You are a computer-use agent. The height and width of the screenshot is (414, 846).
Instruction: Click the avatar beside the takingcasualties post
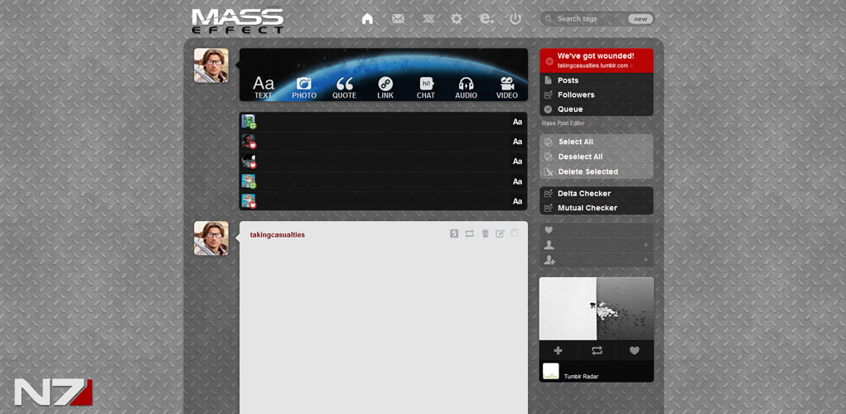point(211,238)
